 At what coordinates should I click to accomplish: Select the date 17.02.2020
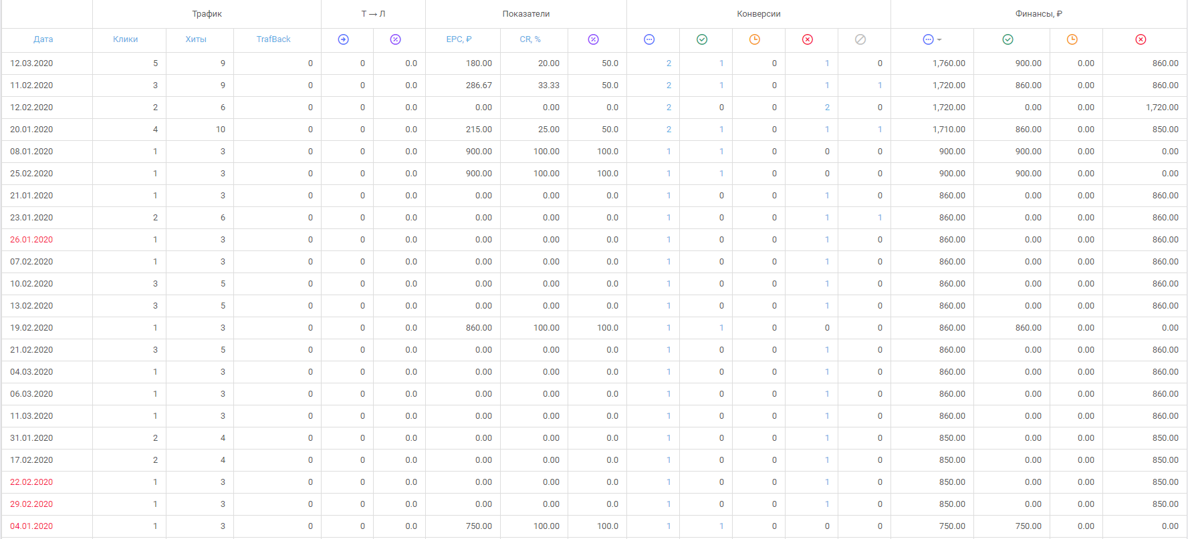pos(31,460)
